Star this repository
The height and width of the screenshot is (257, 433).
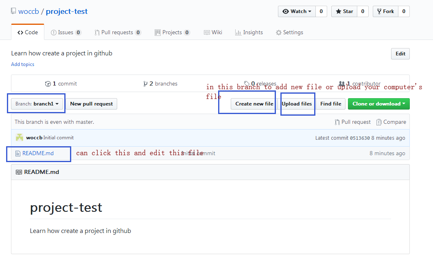point(344,11)
